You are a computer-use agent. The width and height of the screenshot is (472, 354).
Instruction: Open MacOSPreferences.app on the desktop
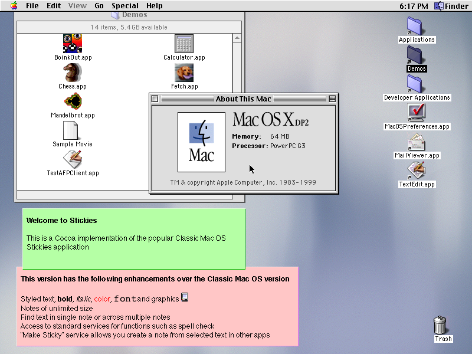(x=417, y=112)
